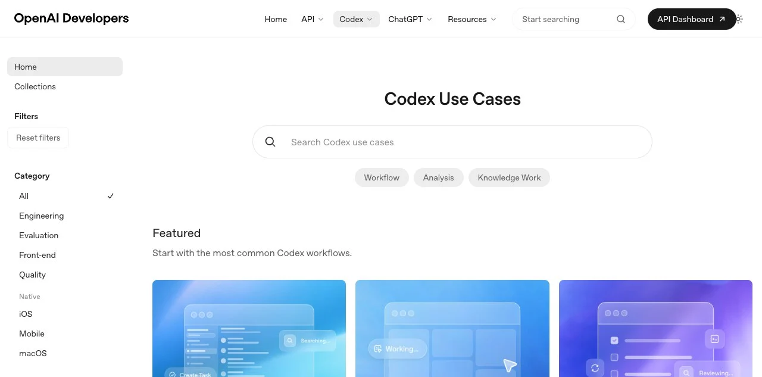The image size is (762, 377).
Task: Open the purple featured card with Reviewing badge
Action: click(655, 328)
